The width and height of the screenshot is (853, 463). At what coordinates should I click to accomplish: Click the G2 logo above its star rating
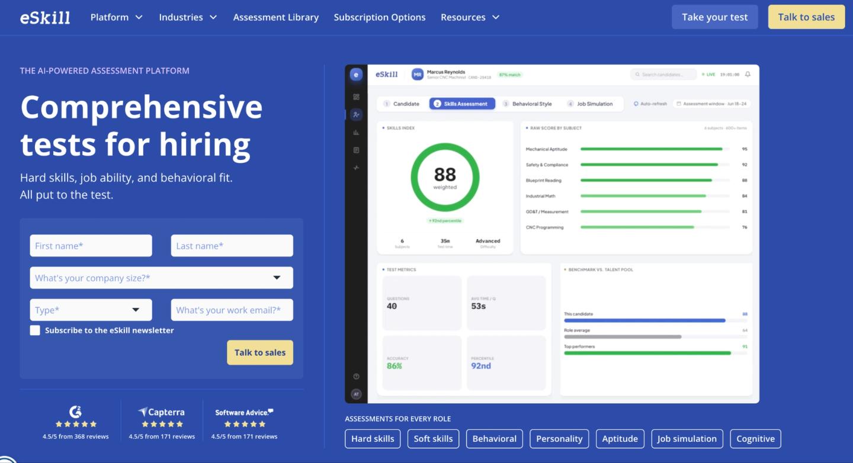[75, 411]
